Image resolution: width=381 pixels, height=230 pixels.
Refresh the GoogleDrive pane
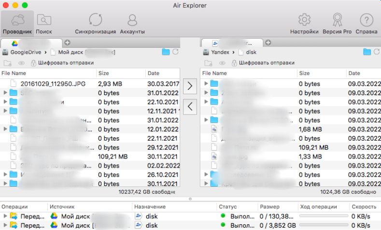click(175, 52)
